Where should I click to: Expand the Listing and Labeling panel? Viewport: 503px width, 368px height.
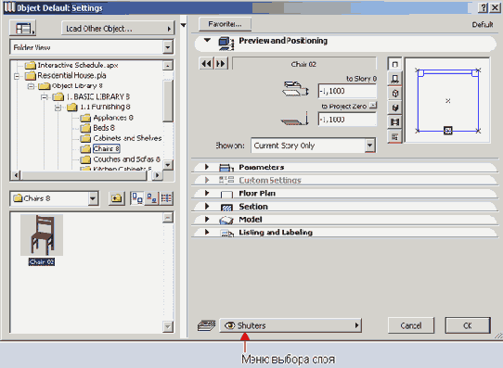[x=207, y=233]
